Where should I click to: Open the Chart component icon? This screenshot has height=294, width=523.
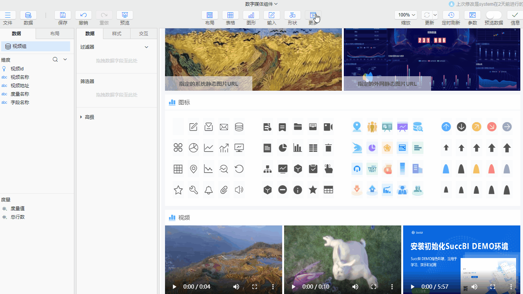coord(251,15)
